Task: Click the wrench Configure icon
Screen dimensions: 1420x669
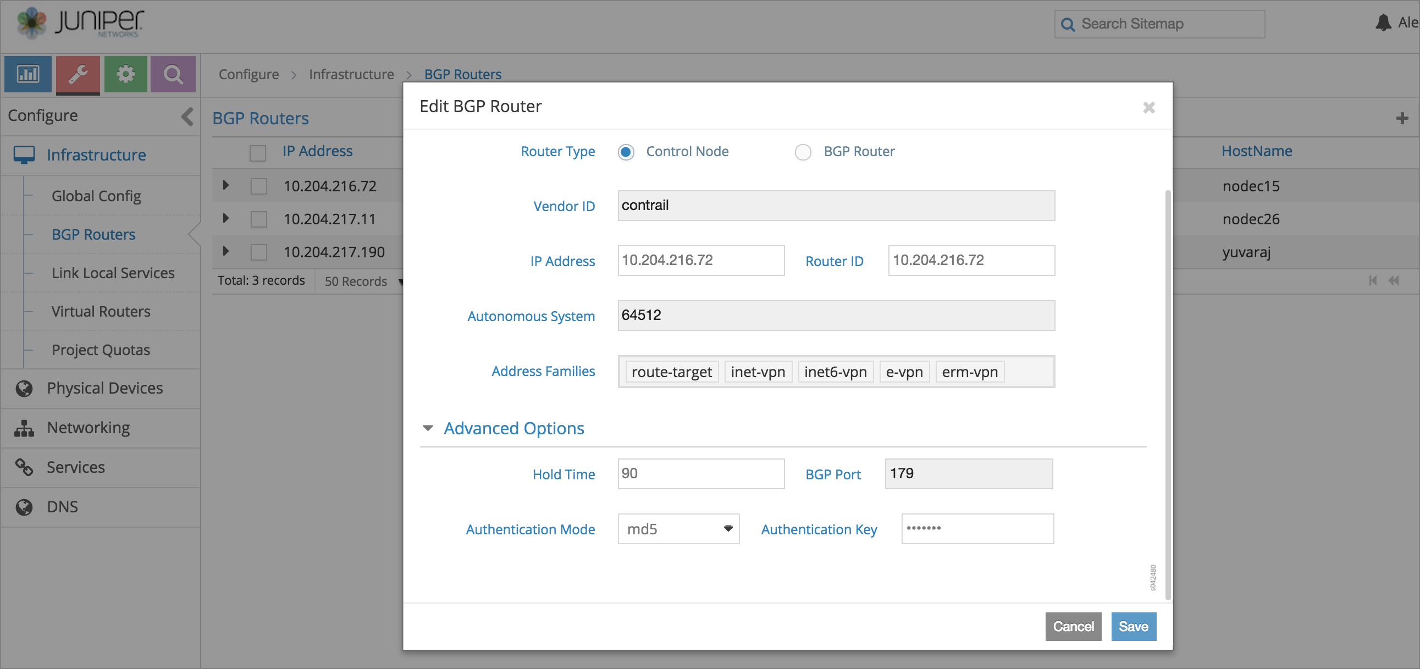Action: point(78,73)
